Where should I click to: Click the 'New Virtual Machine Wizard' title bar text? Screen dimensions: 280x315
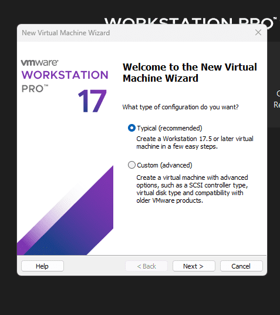tap(66, 33)
